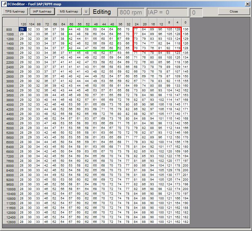Screen dimensions: 252x231
Task: Switch to the IAP fuelmap
Action: pyautogui.click(x=42, y=12)
